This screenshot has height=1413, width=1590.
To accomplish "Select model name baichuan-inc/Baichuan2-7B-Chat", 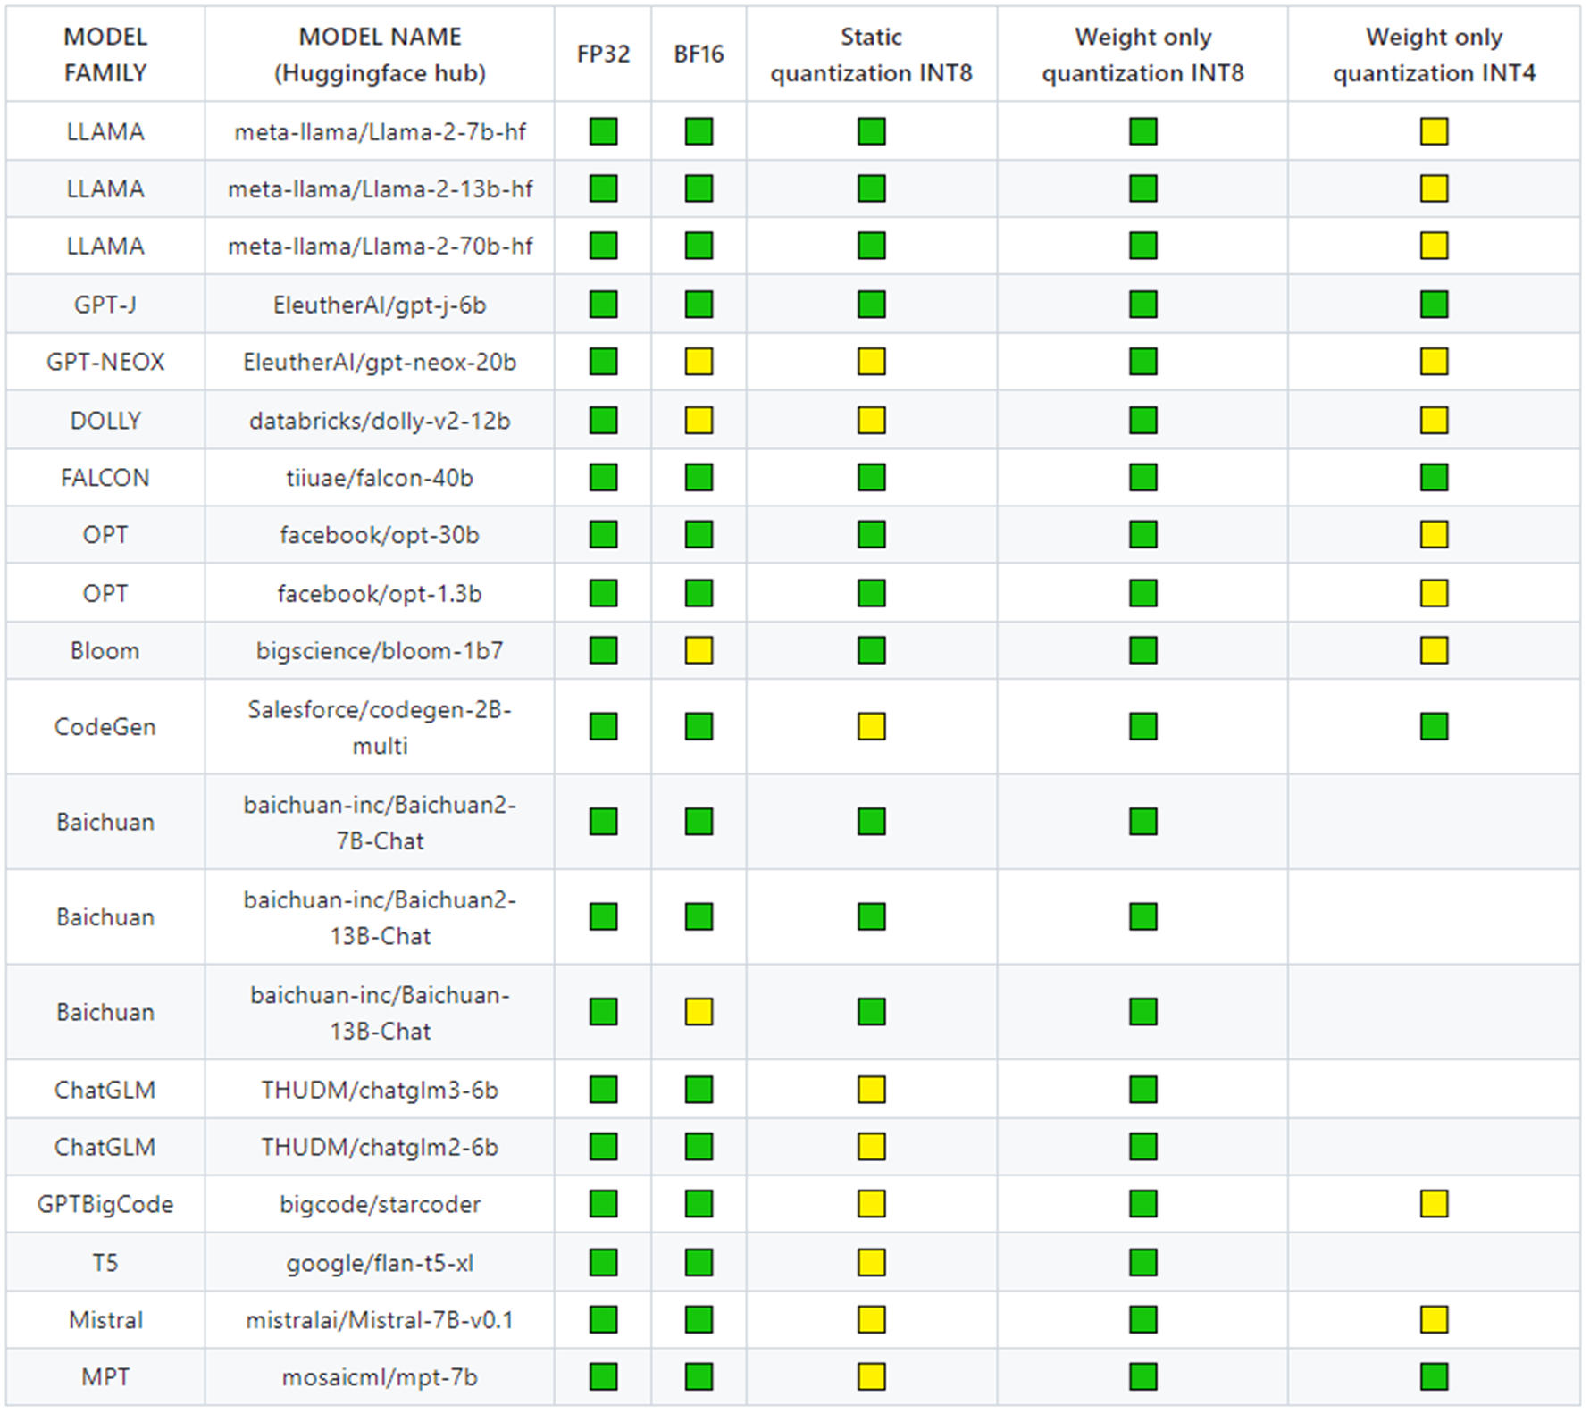I will 380,823.
